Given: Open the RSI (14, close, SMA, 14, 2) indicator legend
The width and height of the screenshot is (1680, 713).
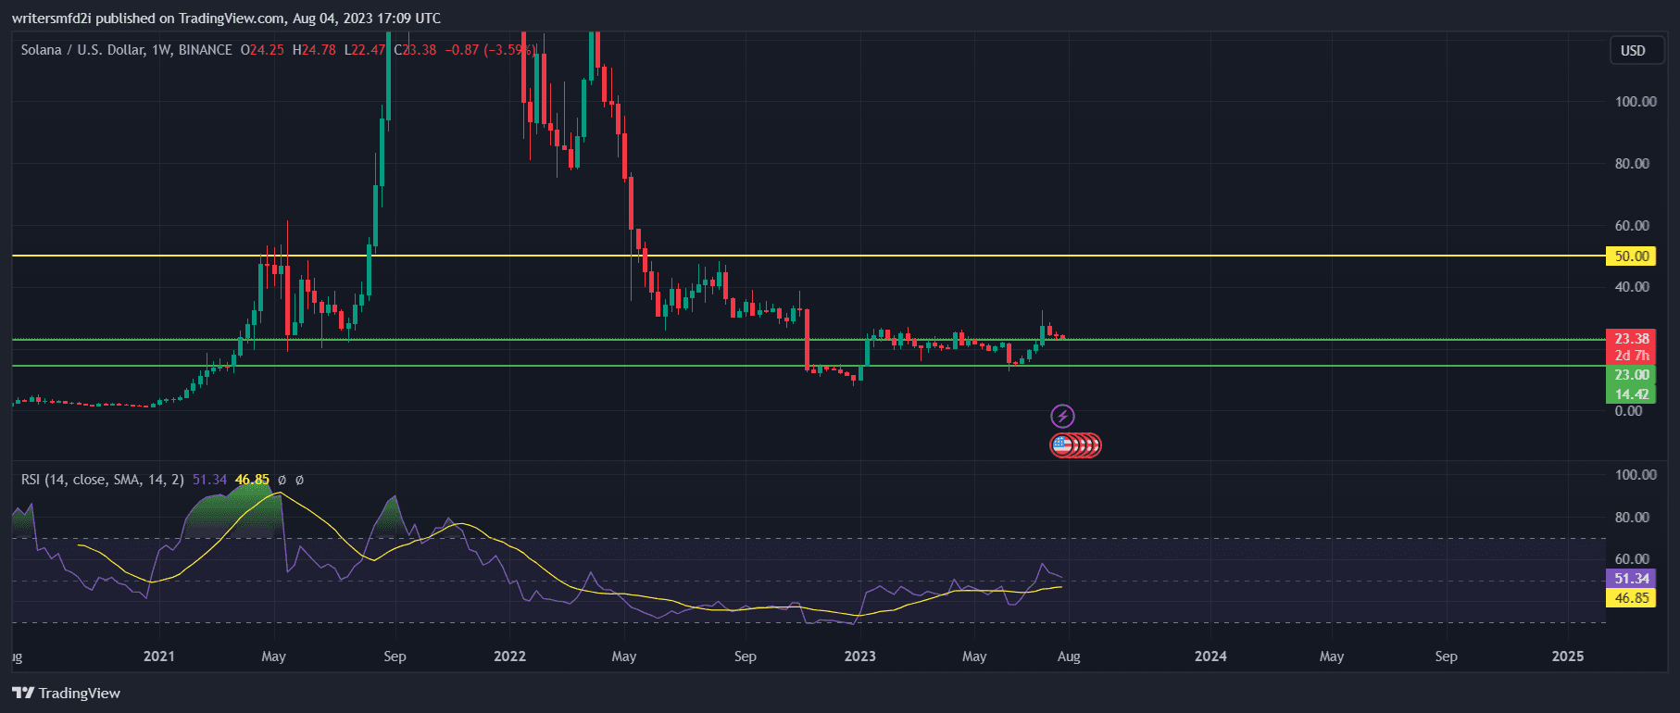Looking at the screenshot, I should [102, 480].
